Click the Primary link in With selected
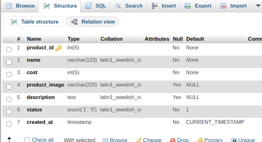This screenshot has width=262, height=142. [213, 140]
